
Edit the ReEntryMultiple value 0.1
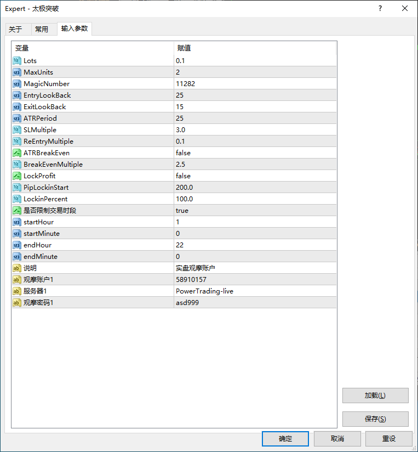255,142
